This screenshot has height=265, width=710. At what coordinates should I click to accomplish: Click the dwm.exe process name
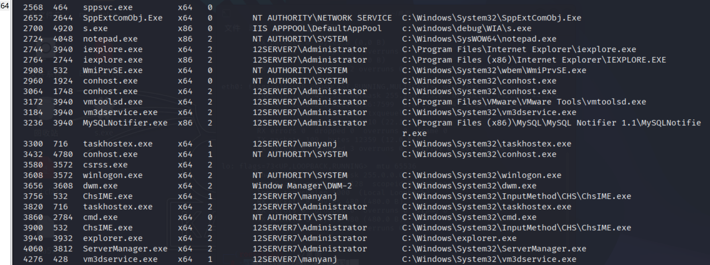100,186
